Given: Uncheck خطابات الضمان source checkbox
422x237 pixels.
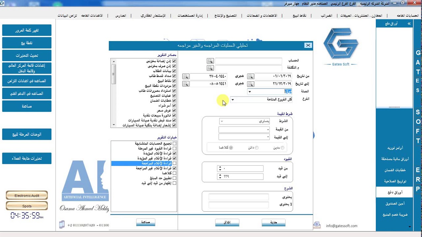Looking at the screenshot, I should coord(174,101).
